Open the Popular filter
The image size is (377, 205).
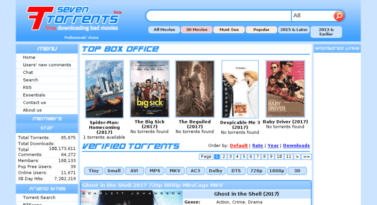262,30
